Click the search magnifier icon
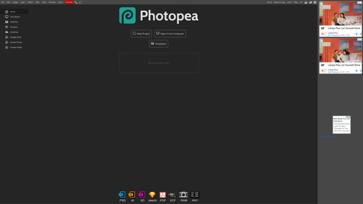The image size is (363, 204). (x=76, y=2)
